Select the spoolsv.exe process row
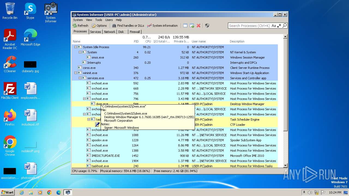 [175, 140]
